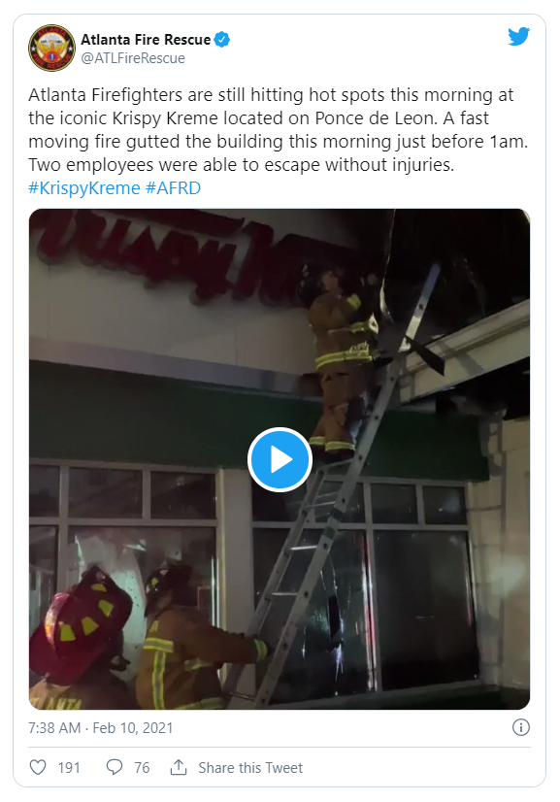
Task: Open the #AFRD hashtag link
Action: point(173,188)
